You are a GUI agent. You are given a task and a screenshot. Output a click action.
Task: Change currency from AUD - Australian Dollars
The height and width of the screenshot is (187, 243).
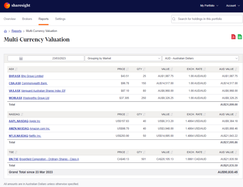click(200, 58)
